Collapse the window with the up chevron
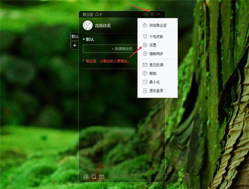Viewport: 249px width, 189px height. tap(159, 15)
